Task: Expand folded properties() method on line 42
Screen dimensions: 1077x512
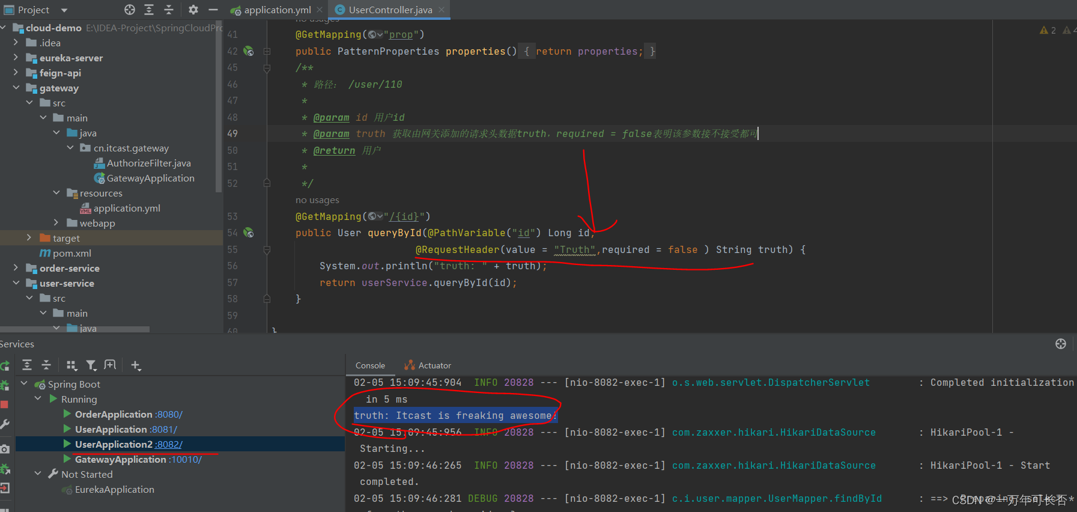Action: 267,52
